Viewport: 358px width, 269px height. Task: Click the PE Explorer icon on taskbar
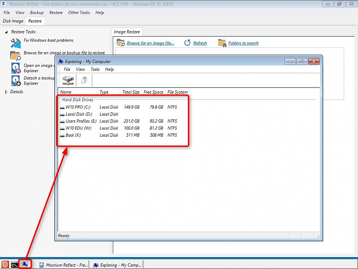click(x=25, y=264)
